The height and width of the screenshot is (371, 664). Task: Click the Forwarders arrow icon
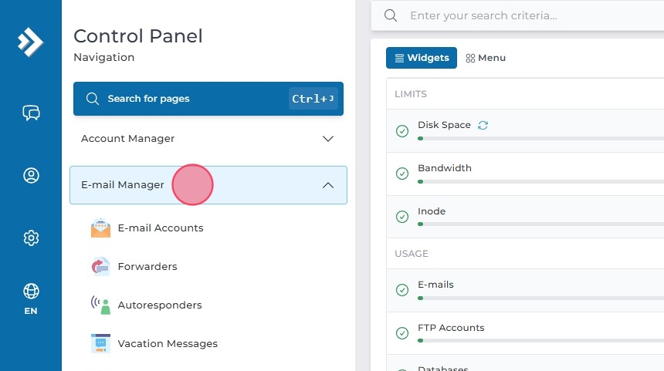click(100, 267)
